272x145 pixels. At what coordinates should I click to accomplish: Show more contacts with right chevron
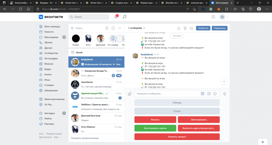tap(120, 39)
